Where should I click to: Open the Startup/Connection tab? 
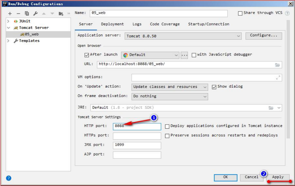209,24
